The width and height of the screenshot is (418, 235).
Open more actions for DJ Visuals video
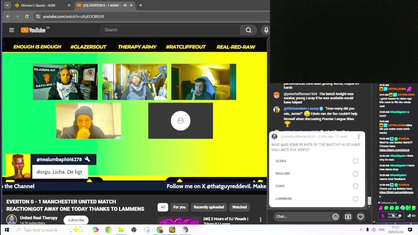coord(260,220)
